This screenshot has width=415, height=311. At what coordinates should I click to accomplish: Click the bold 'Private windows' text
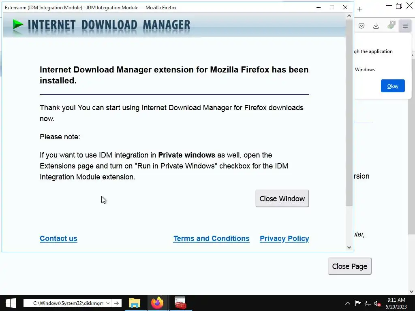coord(186,155)
